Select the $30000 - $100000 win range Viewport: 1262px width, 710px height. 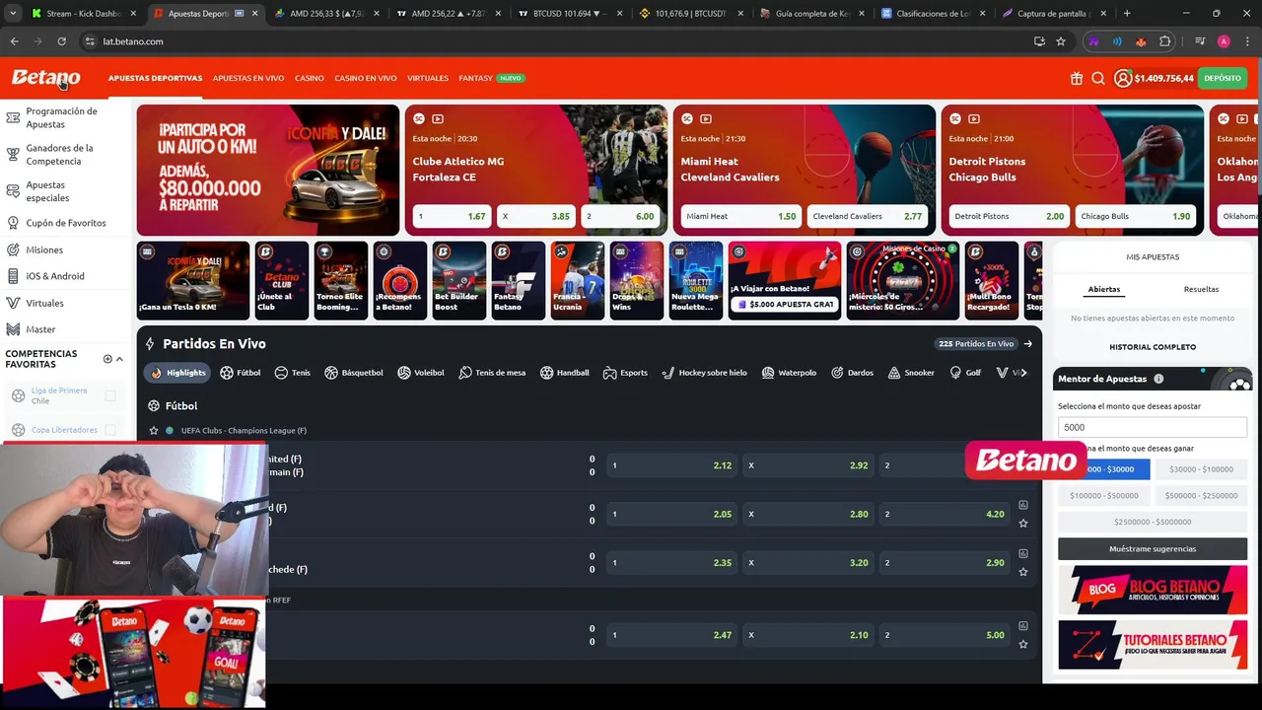point(1200,469)
